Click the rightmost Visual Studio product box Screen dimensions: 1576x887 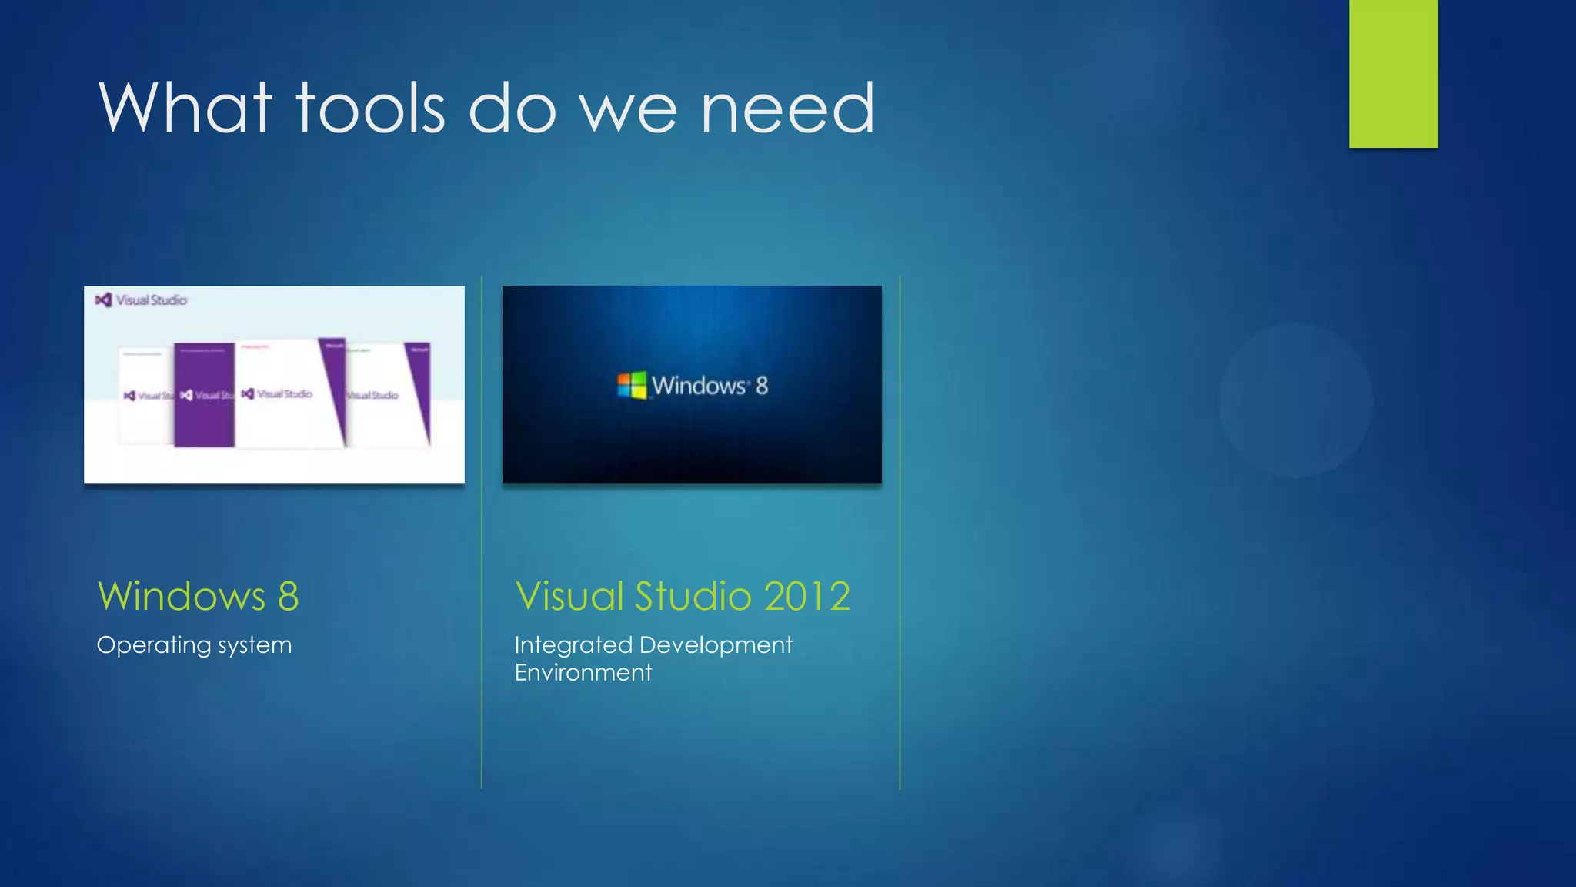coord(389,395)
